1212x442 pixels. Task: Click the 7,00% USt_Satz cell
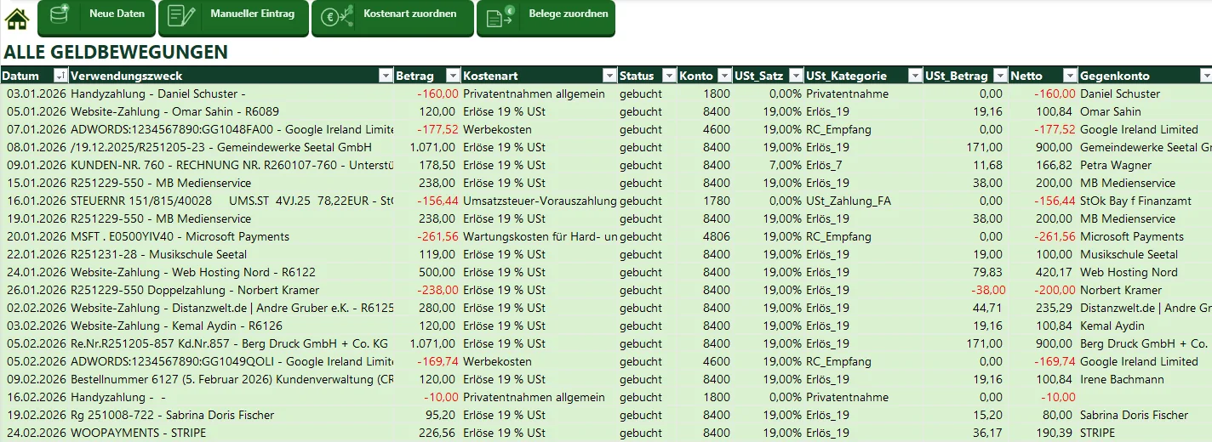pos(769,165)
